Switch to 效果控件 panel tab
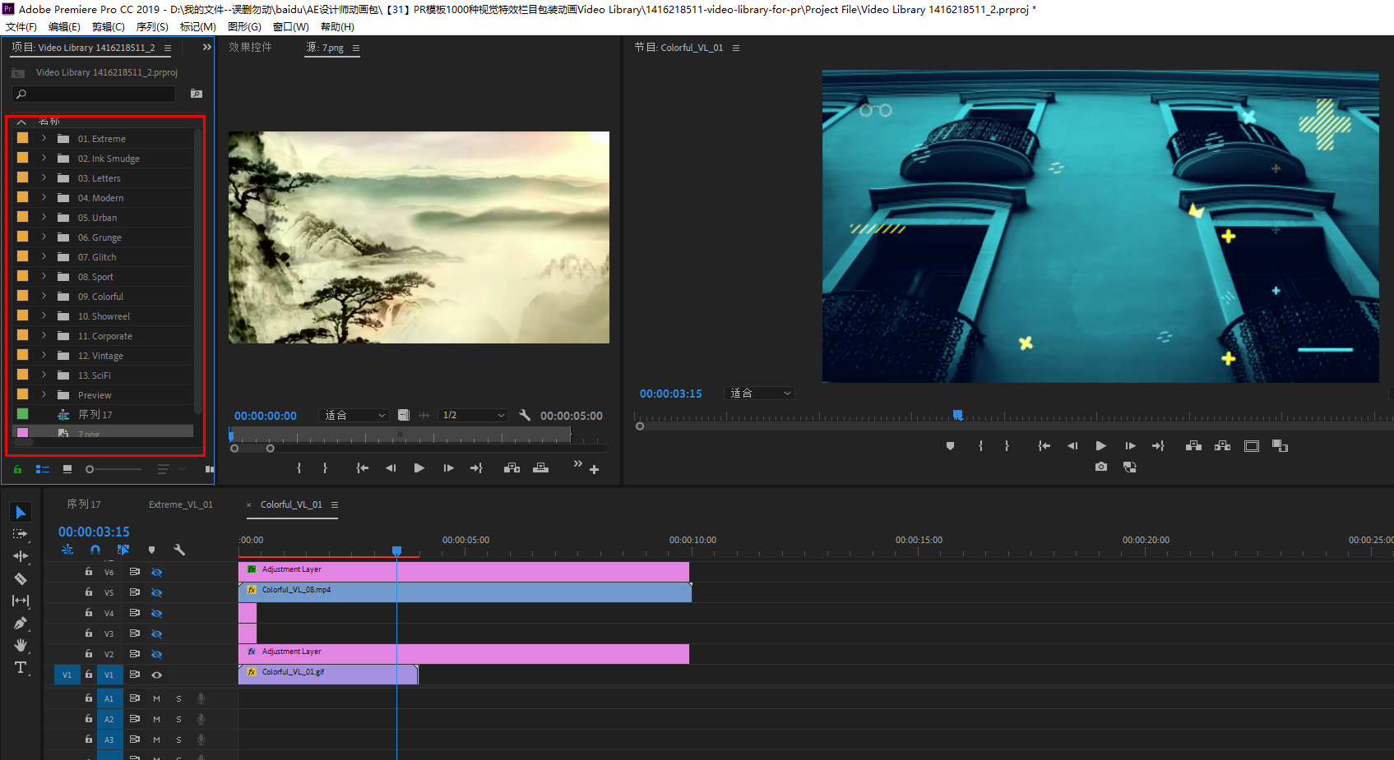Screen dimensions: 1394x760 [250, 48]
